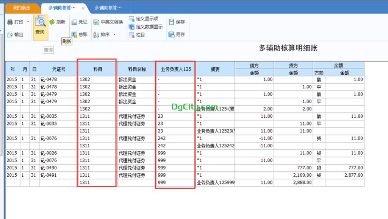Screen dimensions: 388x219
Task: Open 定义显示项 display items setting
Action: click(131, 19)
